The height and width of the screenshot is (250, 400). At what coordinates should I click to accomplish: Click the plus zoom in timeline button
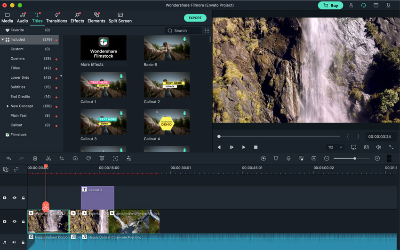pyautogui.click(x=377, y=158)
